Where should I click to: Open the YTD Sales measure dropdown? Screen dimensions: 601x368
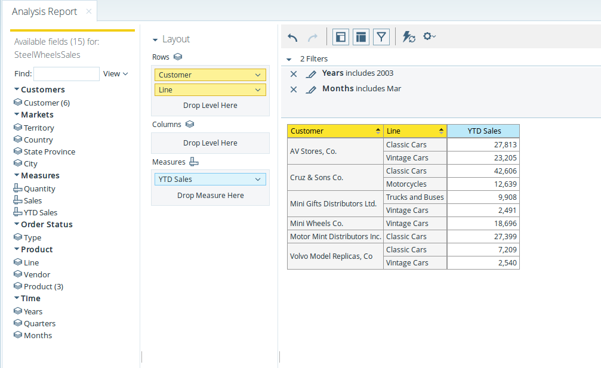[258, 179]
